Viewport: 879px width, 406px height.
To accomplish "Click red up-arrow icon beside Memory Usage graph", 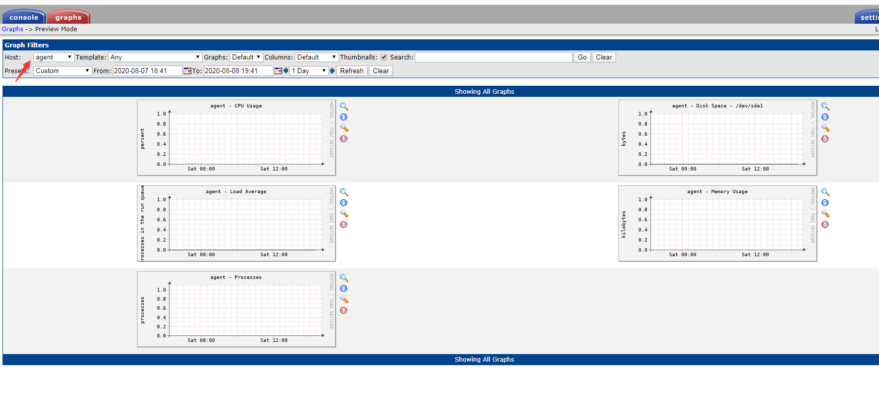I will tap(825, 224).
